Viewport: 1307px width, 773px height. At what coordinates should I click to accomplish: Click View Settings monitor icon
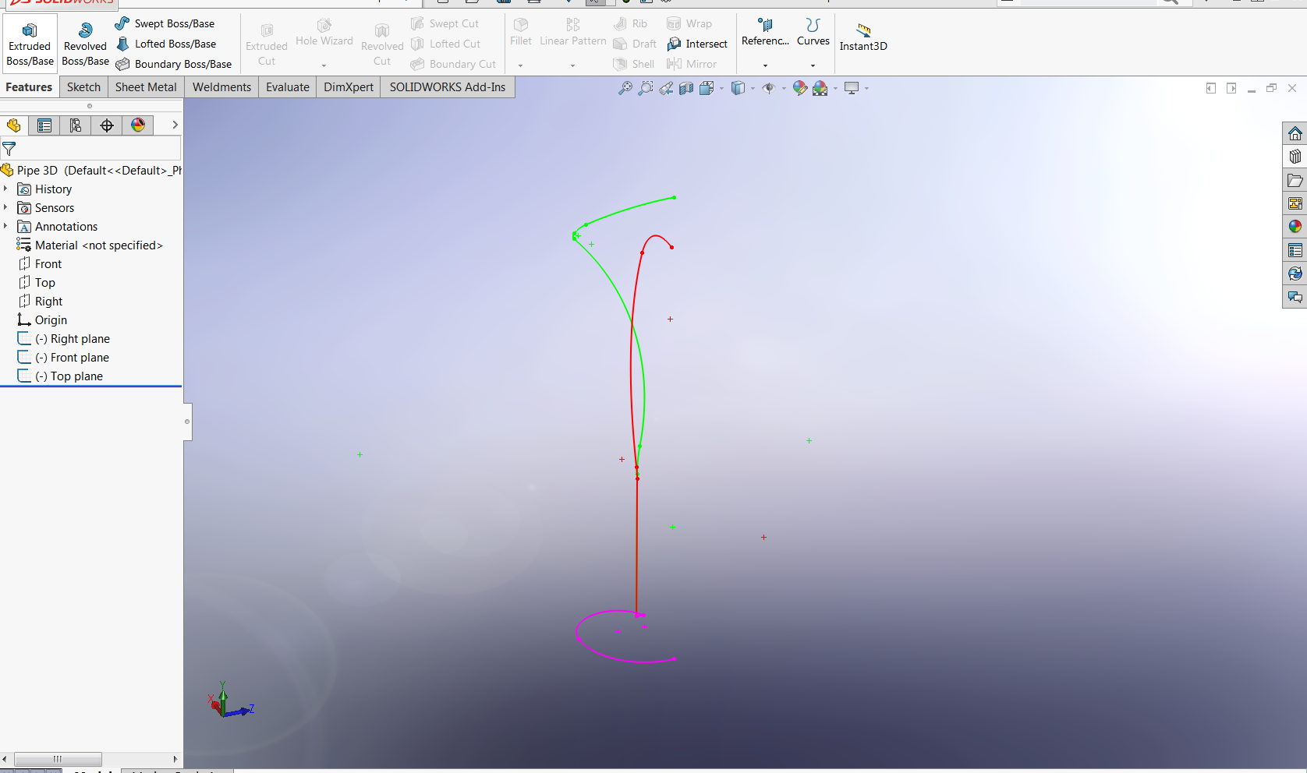click(x=852, y=88)
